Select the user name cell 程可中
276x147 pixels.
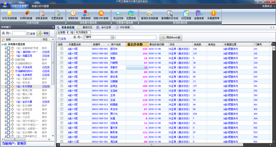(118, 49)
